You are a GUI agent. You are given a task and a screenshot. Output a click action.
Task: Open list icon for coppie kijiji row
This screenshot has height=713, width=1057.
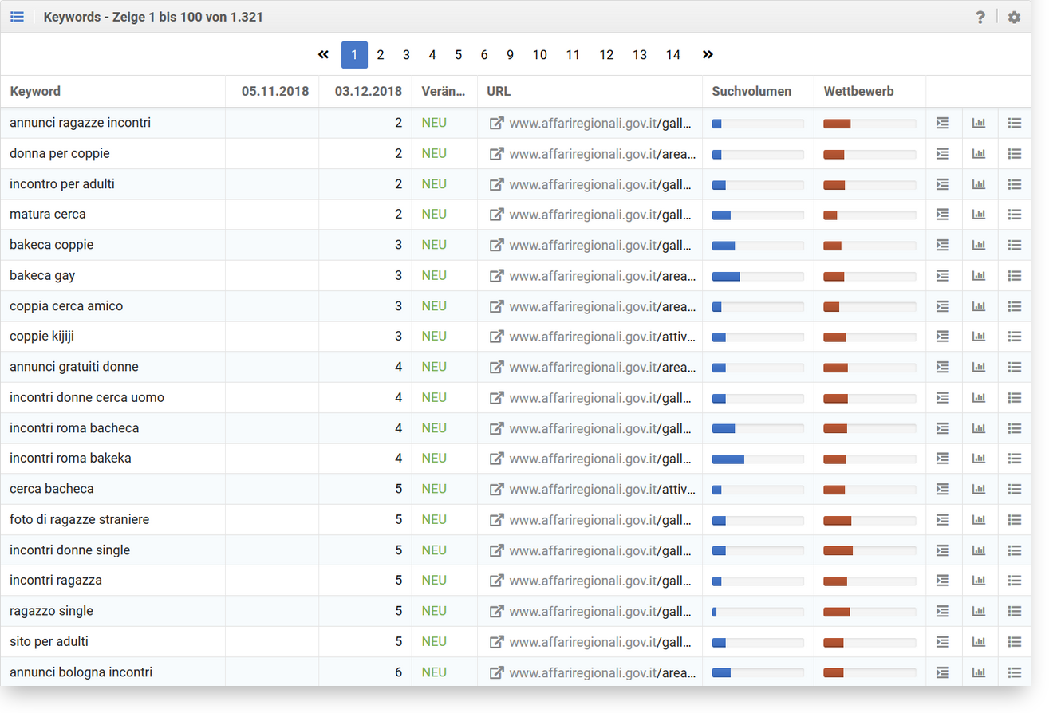[x=1014, y=337]
